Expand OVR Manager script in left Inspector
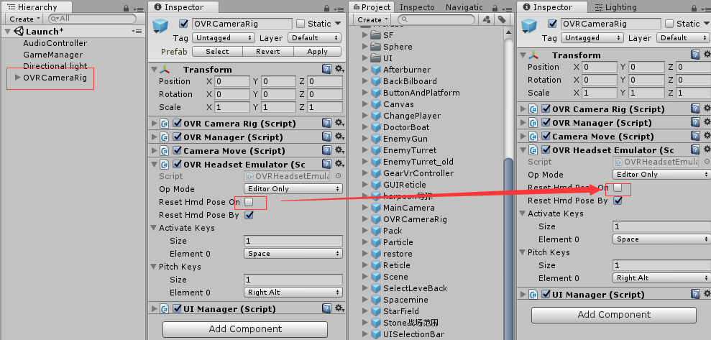Viewport: 711px width, 340px height. pyautogui.click(x=154, y=137)
